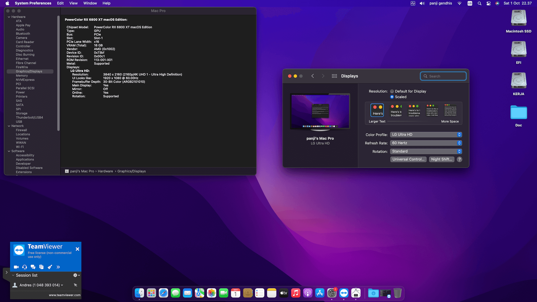Click the Wi-Fi status icon
The image size is (537, 302).
click(460, 3)
